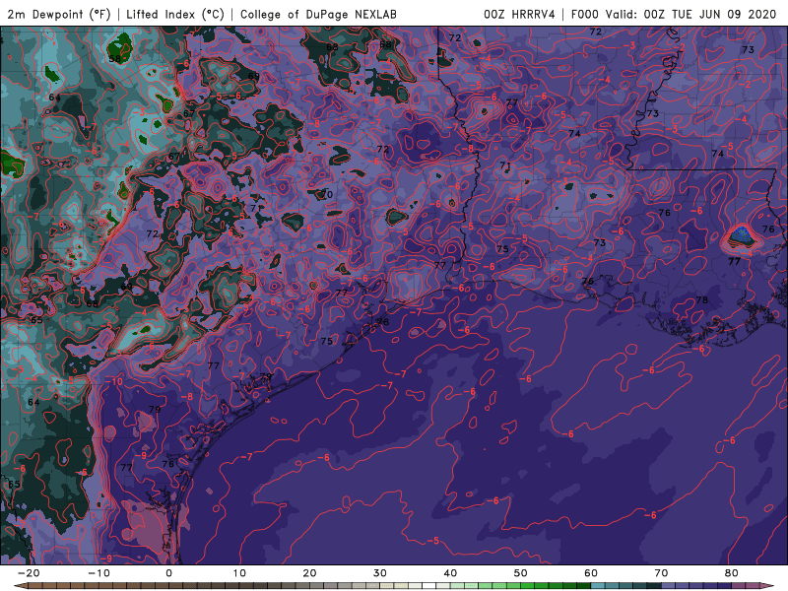Click the black "58" dewpoint value on the map
The image size is (788, 591).
click(x=115, y=59)
